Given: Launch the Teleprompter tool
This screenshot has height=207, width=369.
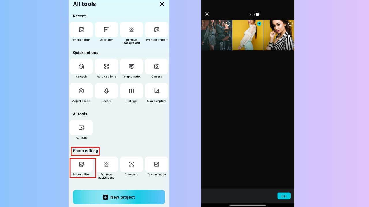Looking at the screenshot, I should coord(131,66).
